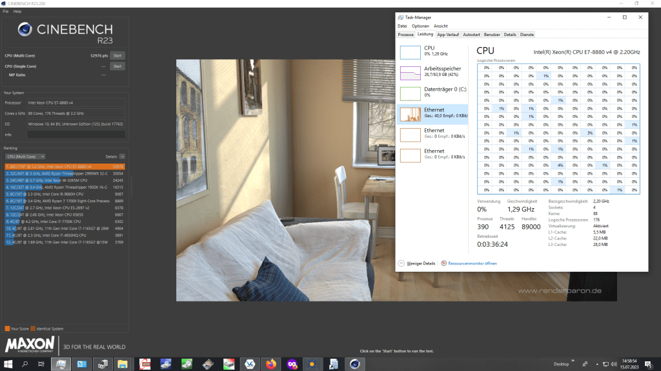Click the Ressourcenmonitor icon
Viewport: 661px width, 371px height.
point(443,263)
